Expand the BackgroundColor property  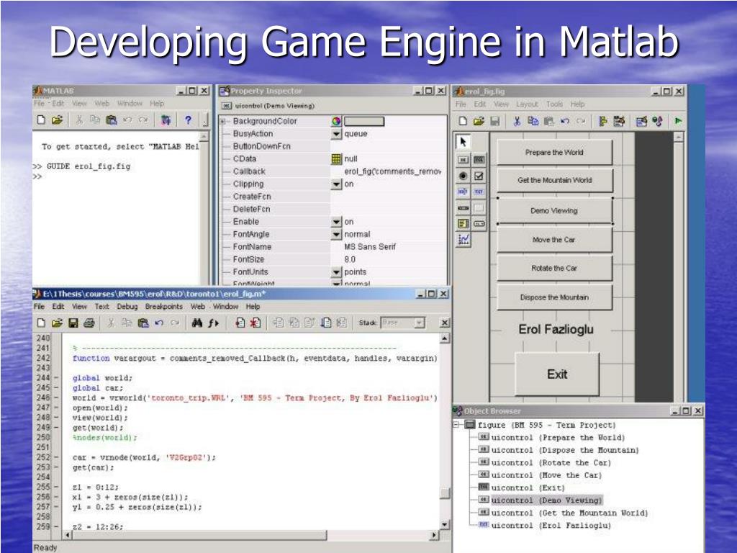click(x=223, y=121)
